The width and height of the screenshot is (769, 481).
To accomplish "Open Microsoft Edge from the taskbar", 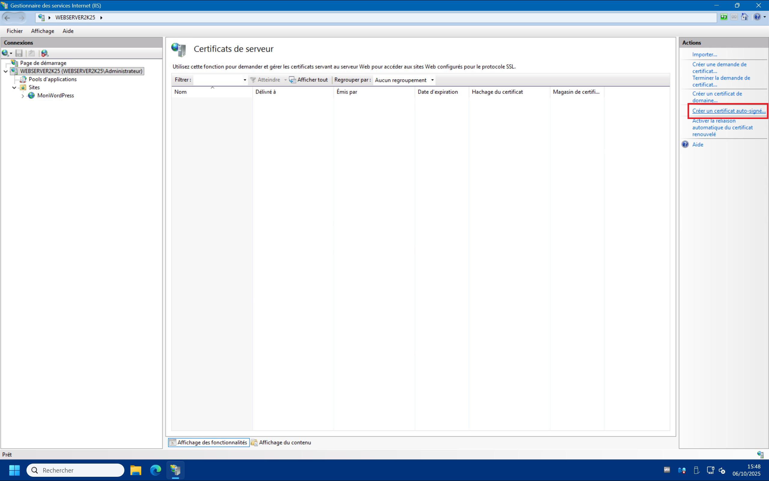I will (x=156, y=470).
